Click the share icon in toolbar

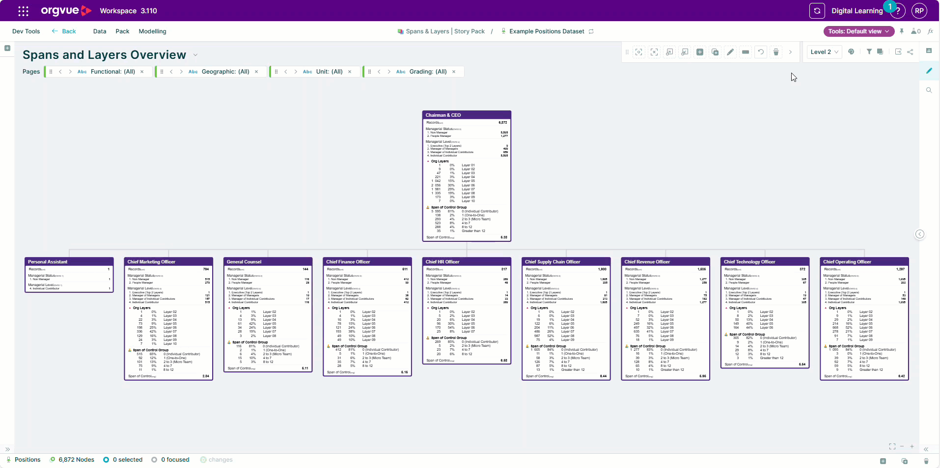[x=910, y=52]
